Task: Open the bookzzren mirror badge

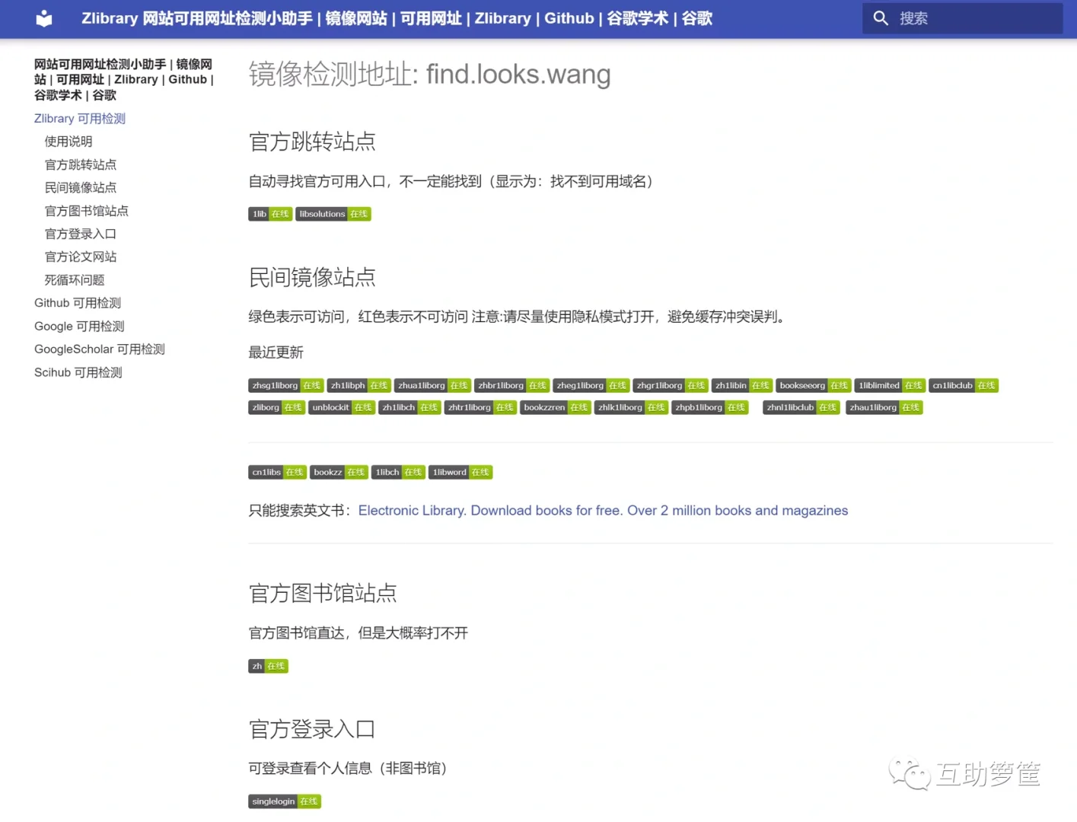Action: [x=556, y=408]
